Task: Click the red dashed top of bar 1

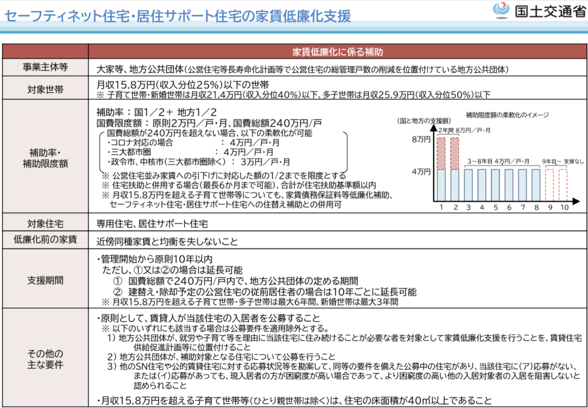Action: click(441, 153)
